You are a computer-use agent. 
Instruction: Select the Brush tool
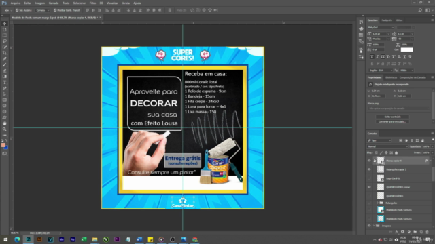[5, 65]
